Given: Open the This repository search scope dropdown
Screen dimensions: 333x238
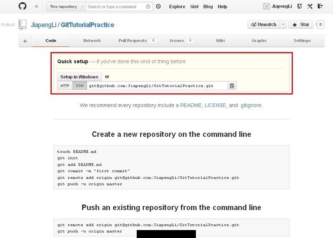Looking at the screenshot, I should [x=66, y=7].
